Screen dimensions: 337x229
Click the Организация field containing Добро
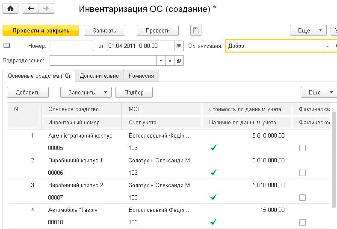click(275, 46)
